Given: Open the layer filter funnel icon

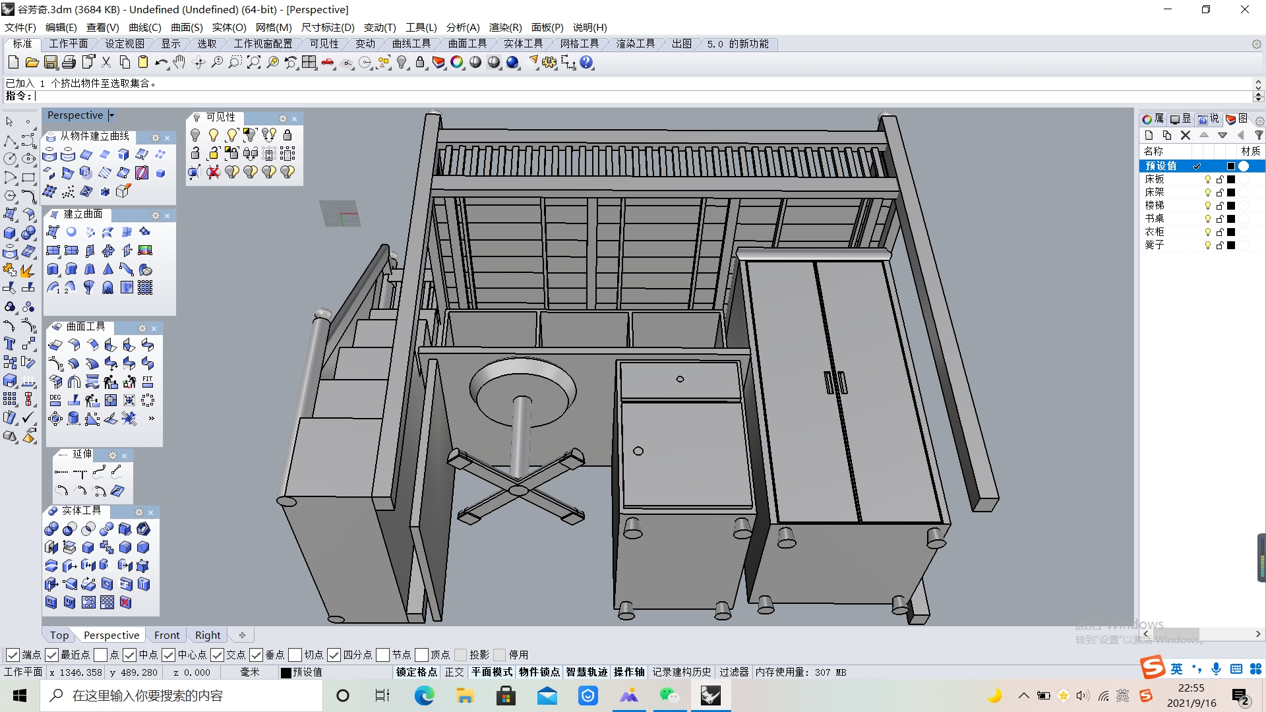Looking at the screenshot, I should pos(1260,135).
